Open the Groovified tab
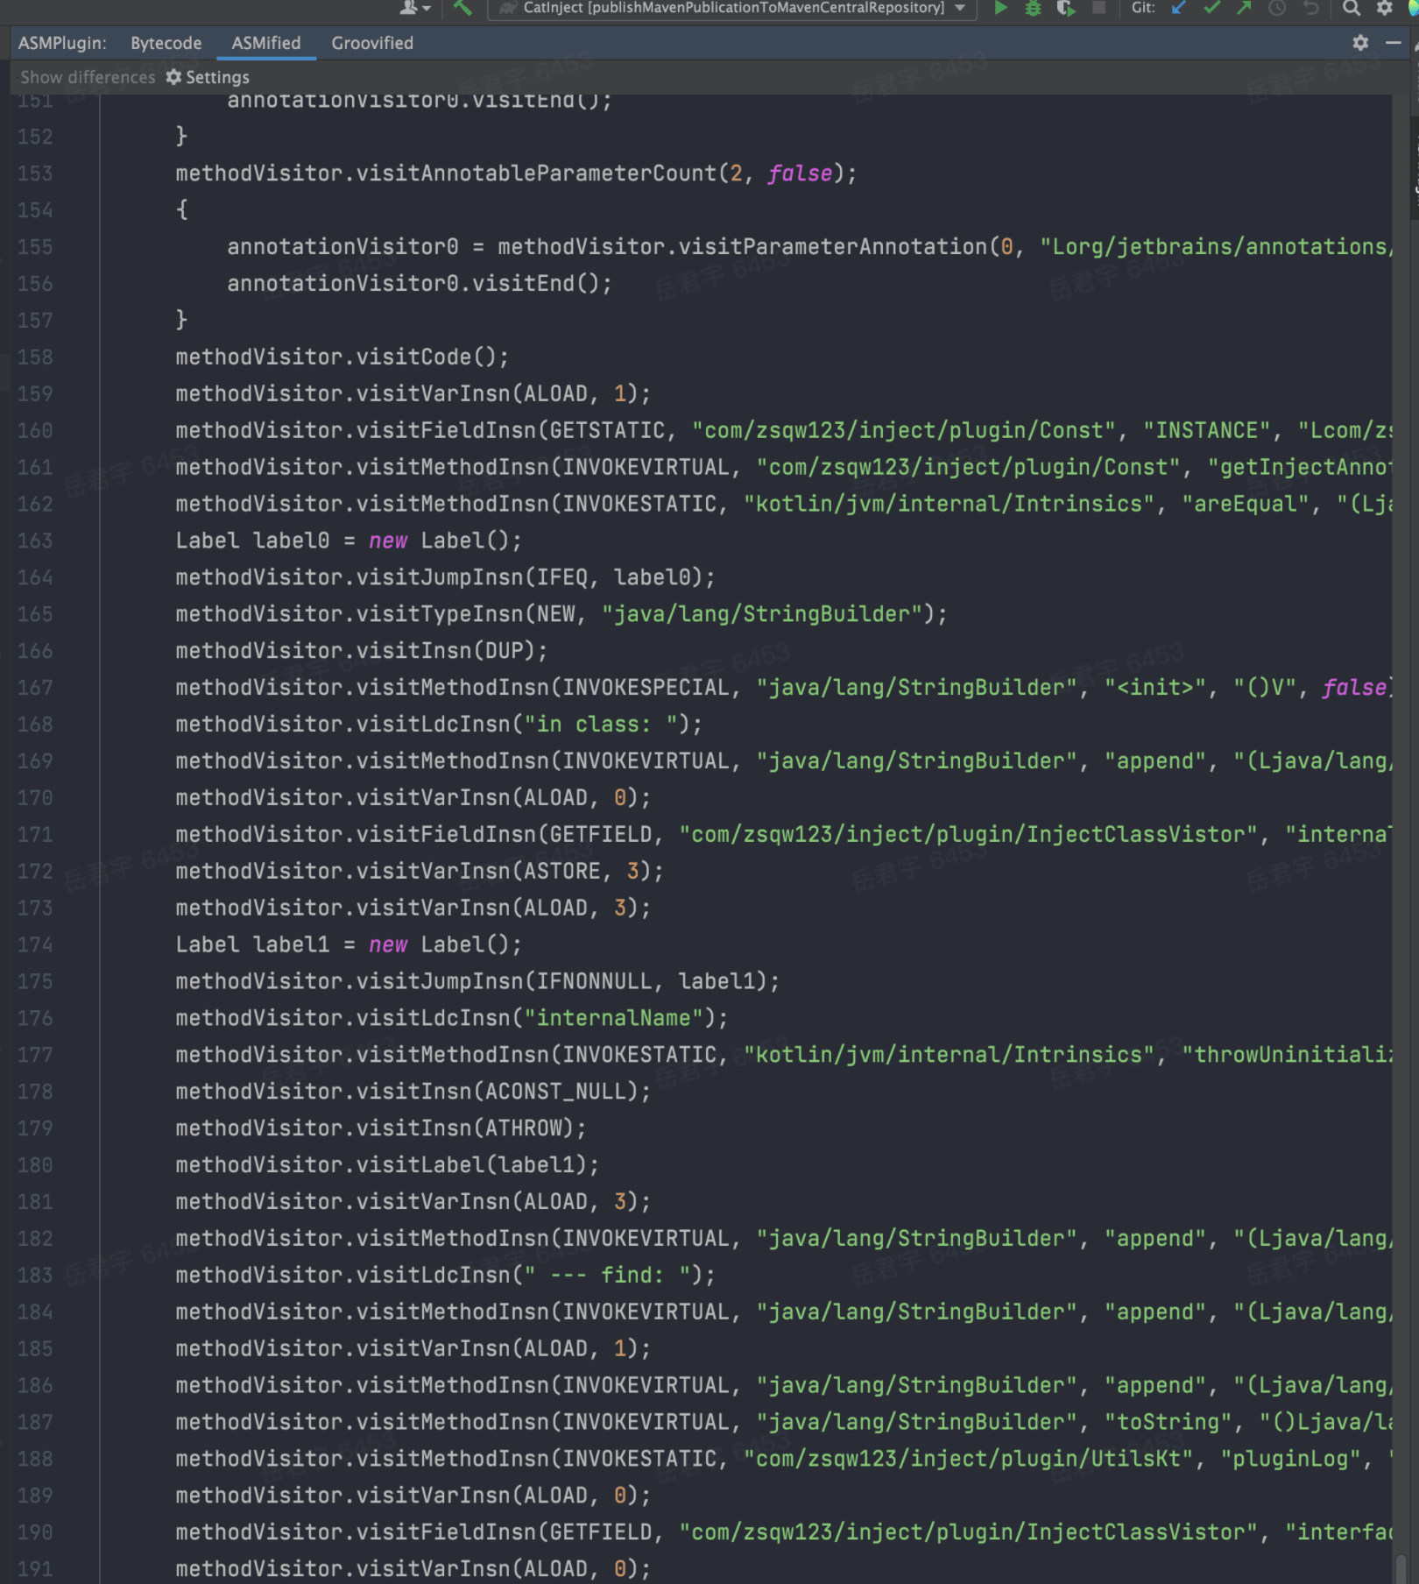1419x1584 pixels. tap(372, 43)
